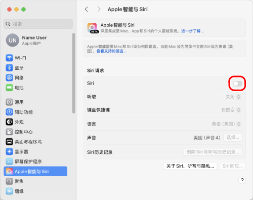Image resolution: width=253 pixels, height=200 pixels.
Task: Click the 桌面与程序坞 icon
Action: (x=9, y=142)
